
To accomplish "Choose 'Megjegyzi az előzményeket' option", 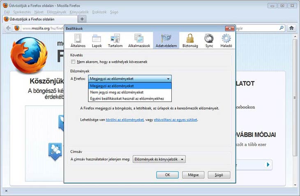I will [130, 86].
